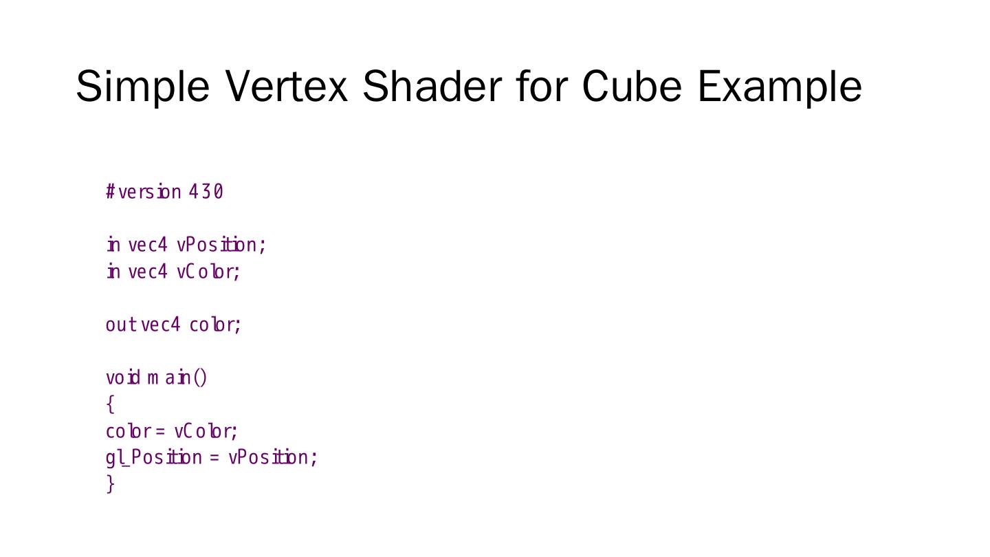Click the opening curly brace
The image size is (990, 557).
click(x=110, y=404)
